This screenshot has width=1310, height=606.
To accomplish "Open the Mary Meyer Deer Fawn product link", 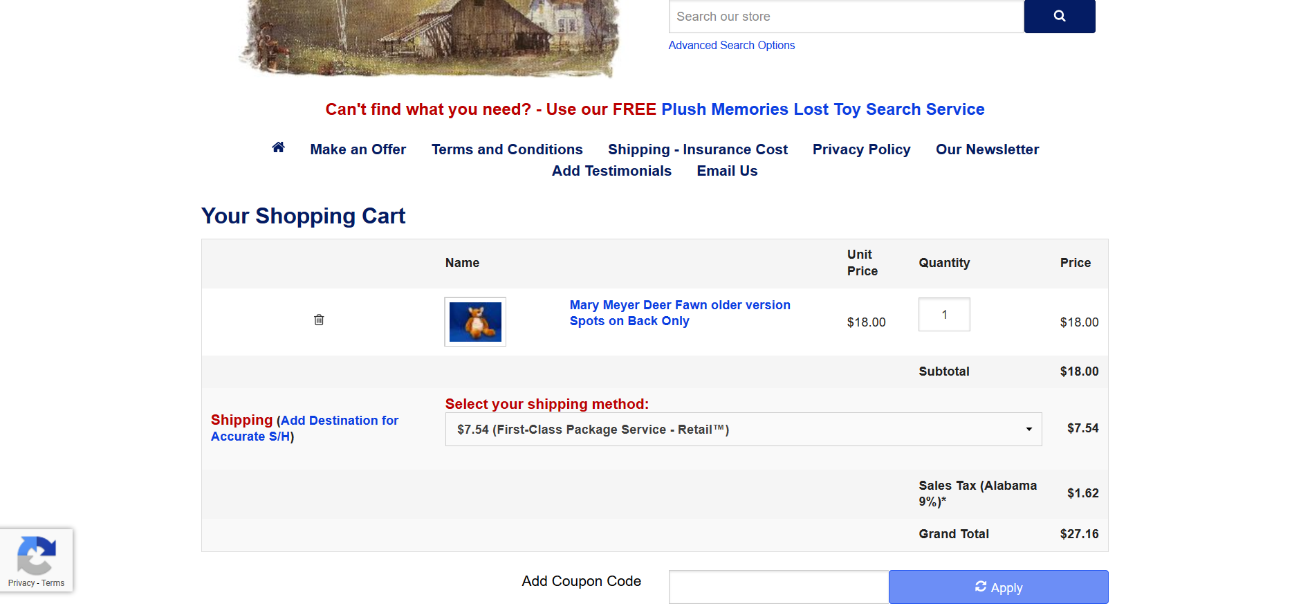I will click(x=680, y=313).
